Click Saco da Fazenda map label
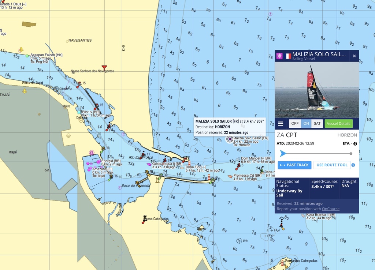Image resolution: width=375 pixels, height=270 pixels. (135, 185)
